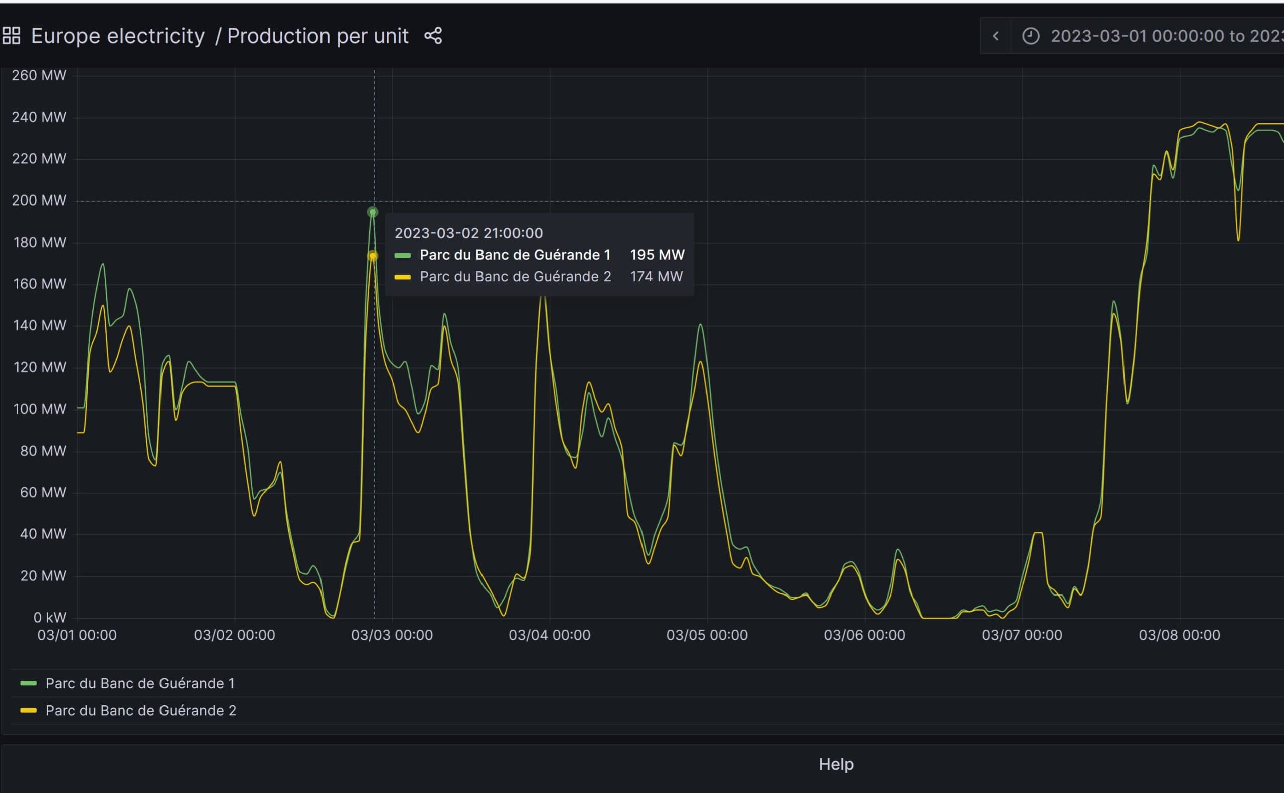1284x793 pixels.
Task: Click the 195 MW value in tooltip
Action: (657, 255)
